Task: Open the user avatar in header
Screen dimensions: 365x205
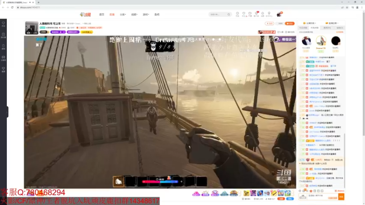Action: 279,15
